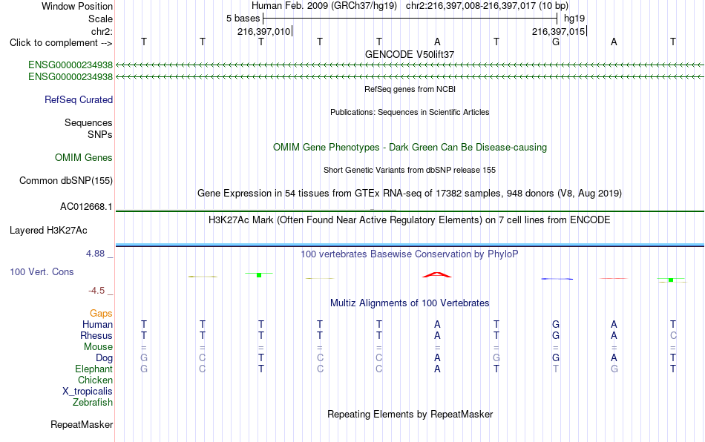
Task: Click Repeating Elements by RepeatMasker title
Action: [x=410, y=414]
